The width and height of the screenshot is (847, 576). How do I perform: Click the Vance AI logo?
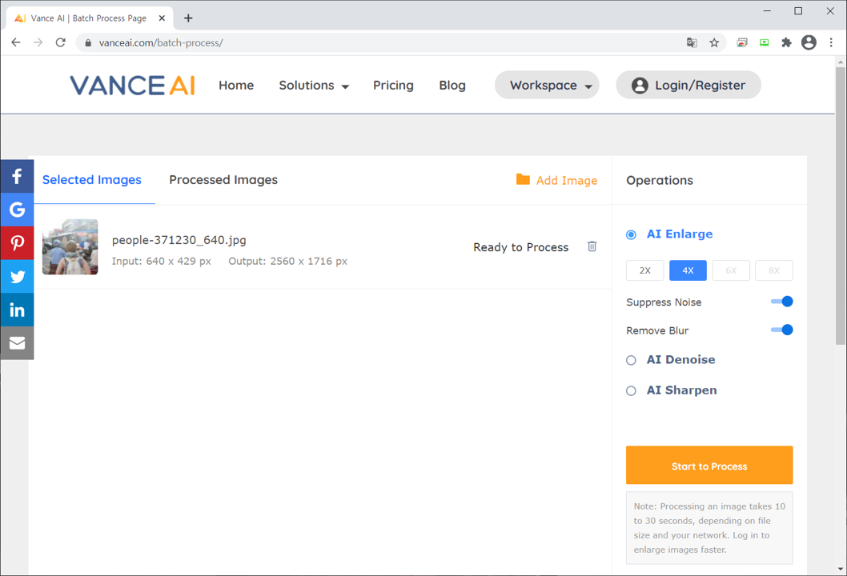coord(132,86)
